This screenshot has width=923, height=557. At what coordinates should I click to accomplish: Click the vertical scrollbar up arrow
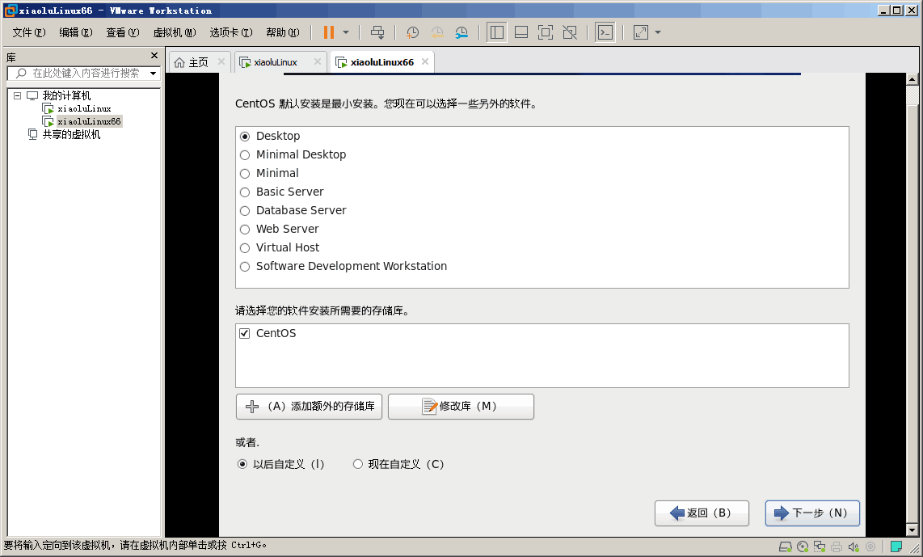click(x=912, y=79)
